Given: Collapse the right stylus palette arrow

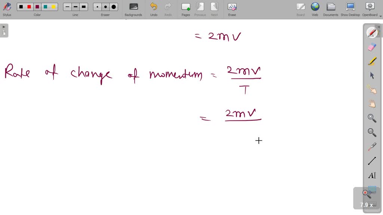Looking at the screenshot, I should (379, 27).
